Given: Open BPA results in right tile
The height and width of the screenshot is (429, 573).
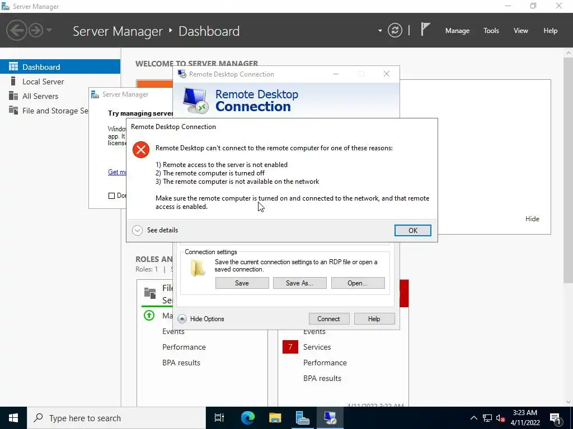Looking at the screenshot, I should tap(322, 378).
